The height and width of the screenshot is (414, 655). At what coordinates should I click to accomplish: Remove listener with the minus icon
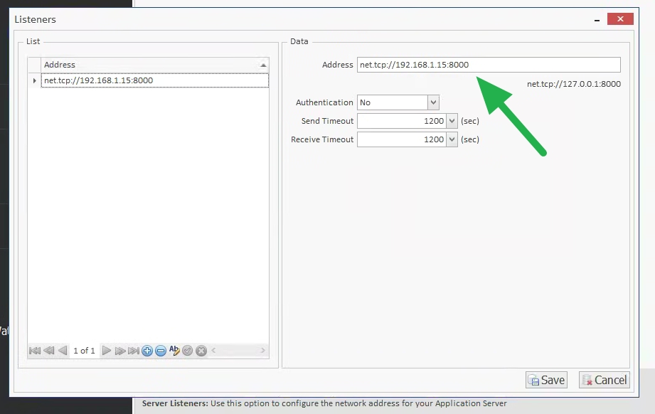pyautogui.click(x=161, y=351)
